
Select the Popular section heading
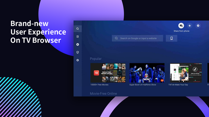click(x=96, y=59)
